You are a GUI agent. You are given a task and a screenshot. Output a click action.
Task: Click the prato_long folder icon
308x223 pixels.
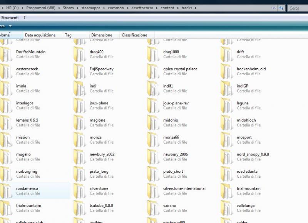click(80, 173)
